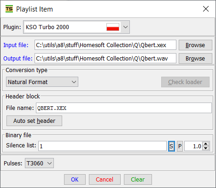
Task: Open the Pulses T3060 dropdown
Action: (39, 163)
